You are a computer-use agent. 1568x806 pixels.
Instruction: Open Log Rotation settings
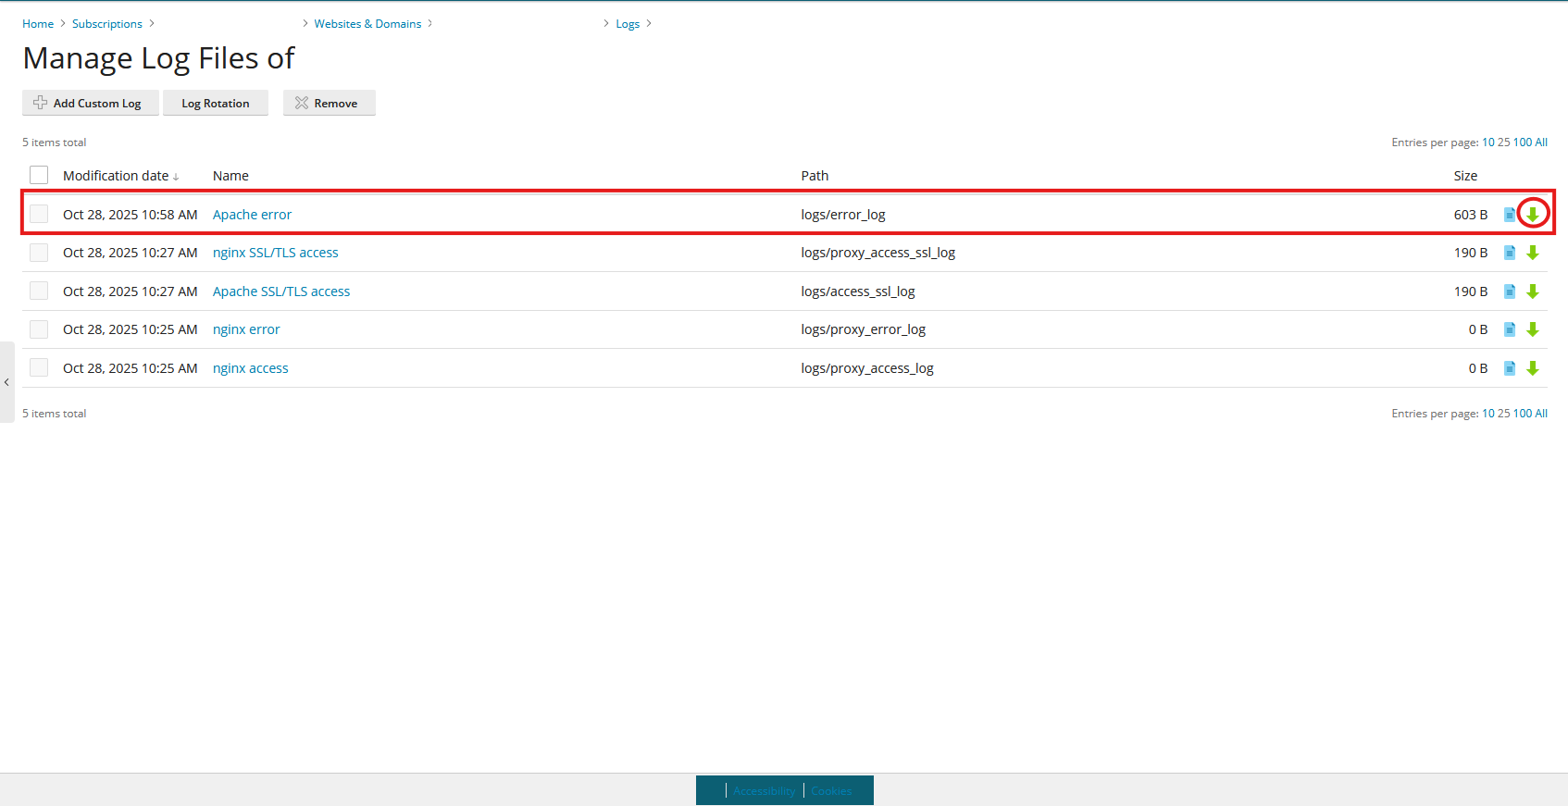[x=216, y=103]
